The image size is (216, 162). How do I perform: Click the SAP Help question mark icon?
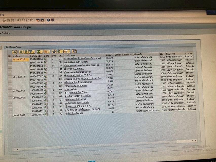point(48,20)
